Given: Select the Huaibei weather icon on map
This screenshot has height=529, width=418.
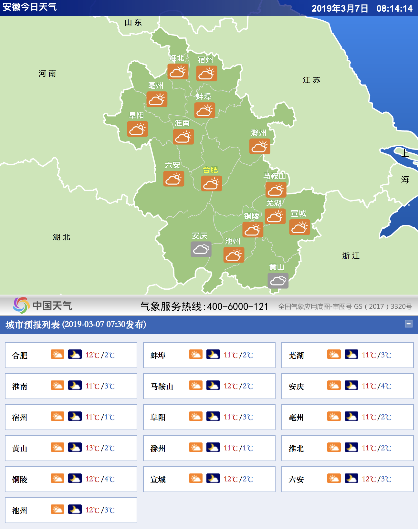Looking at the screenshot, I should tap(178, 71).
